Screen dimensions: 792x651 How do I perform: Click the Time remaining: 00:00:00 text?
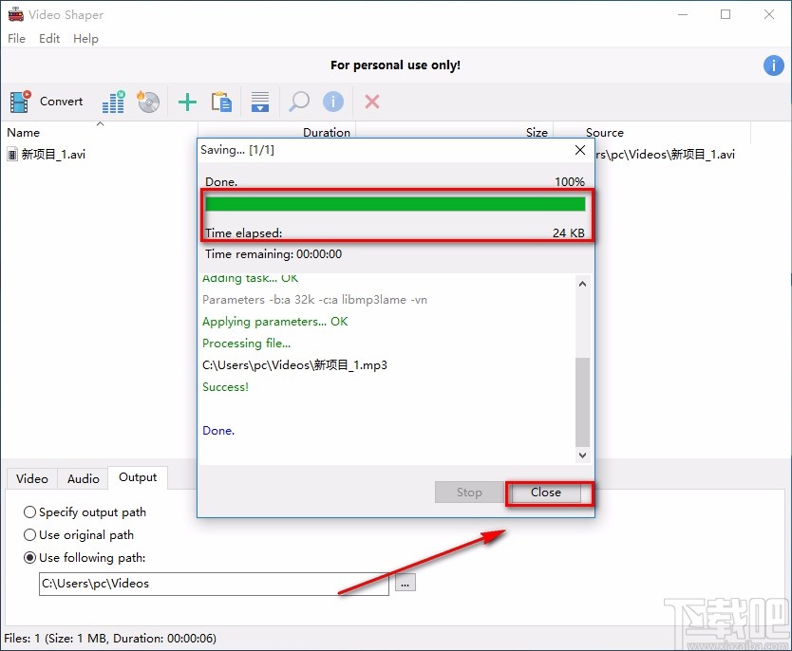pyautogui.click(x=273, y=253)
